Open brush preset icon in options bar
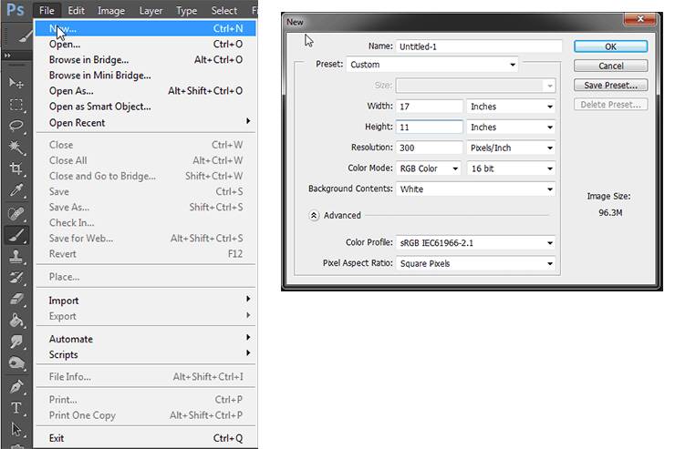Viewport: 675px width, 449px height. (x=25, y=36)
